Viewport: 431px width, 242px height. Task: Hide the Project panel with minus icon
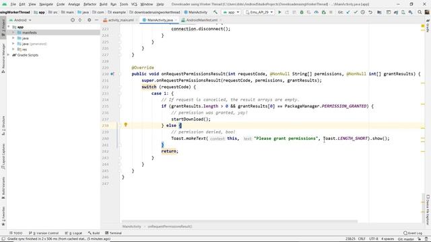coord(96,20)
